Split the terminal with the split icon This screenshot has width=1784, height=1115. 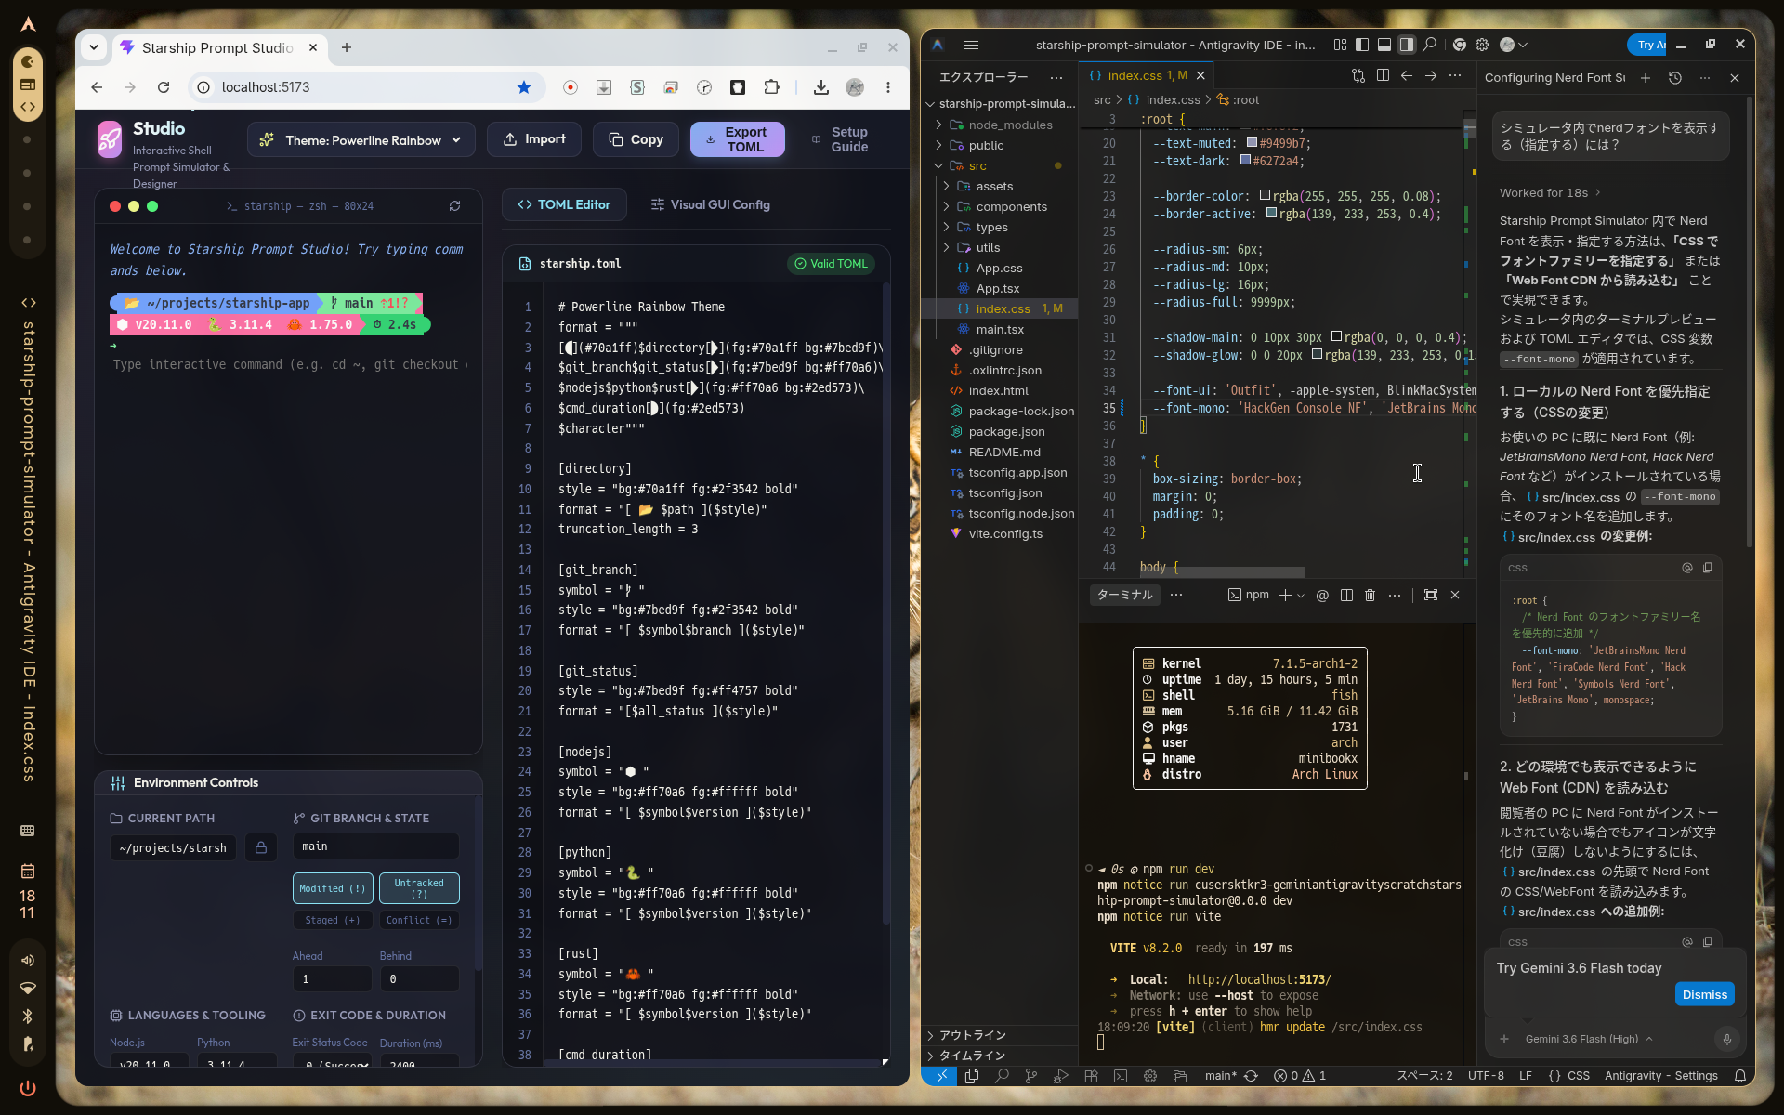click(x=1346, y=595)
